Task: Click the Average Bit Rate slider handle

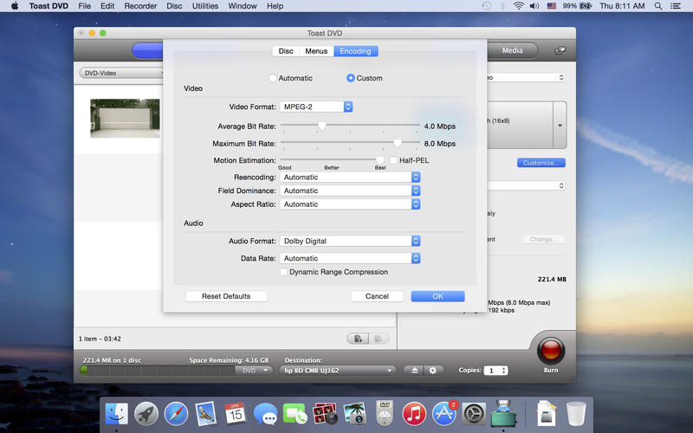Action: [321, 126]
